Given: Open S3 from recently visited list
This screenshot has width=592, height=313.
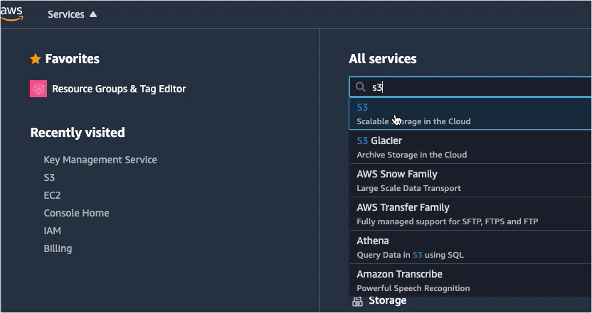Looking at the screenshot, I should coord(49,177).
